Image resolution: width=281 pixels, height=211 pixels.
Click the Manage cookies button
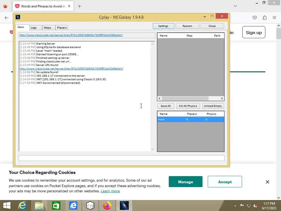186,182
